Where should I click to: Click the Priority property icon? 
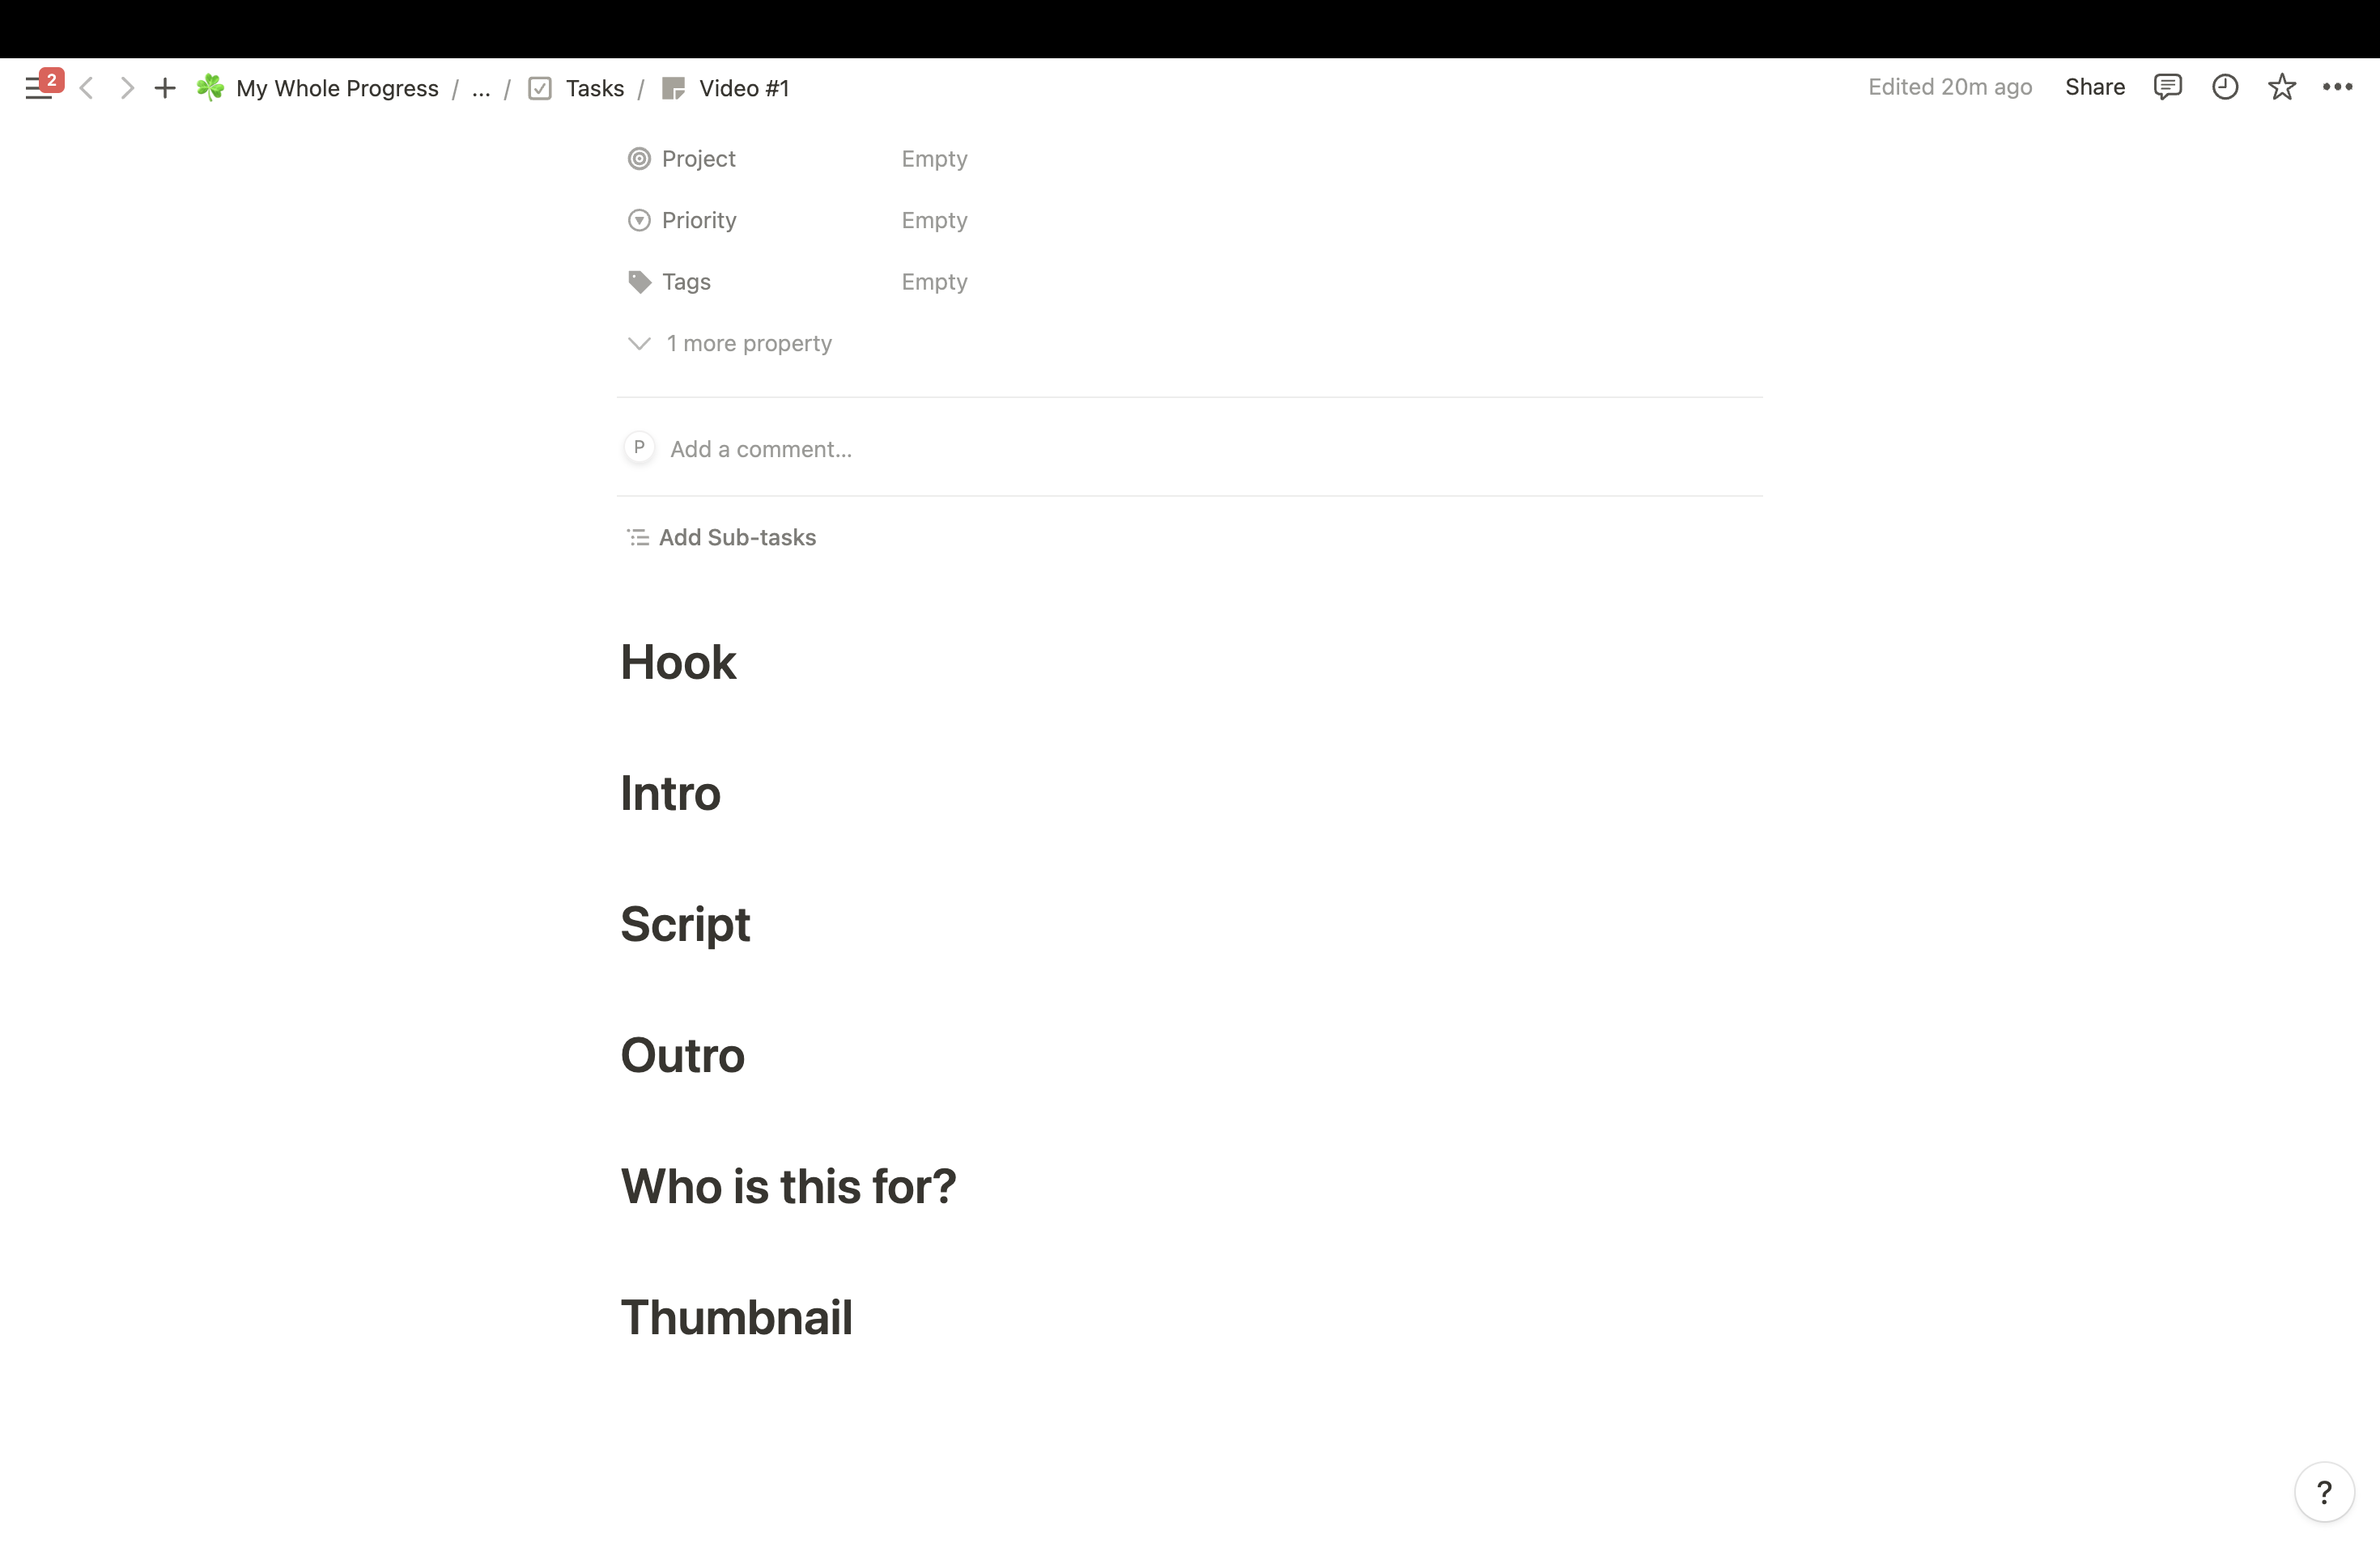pos(639,220)
